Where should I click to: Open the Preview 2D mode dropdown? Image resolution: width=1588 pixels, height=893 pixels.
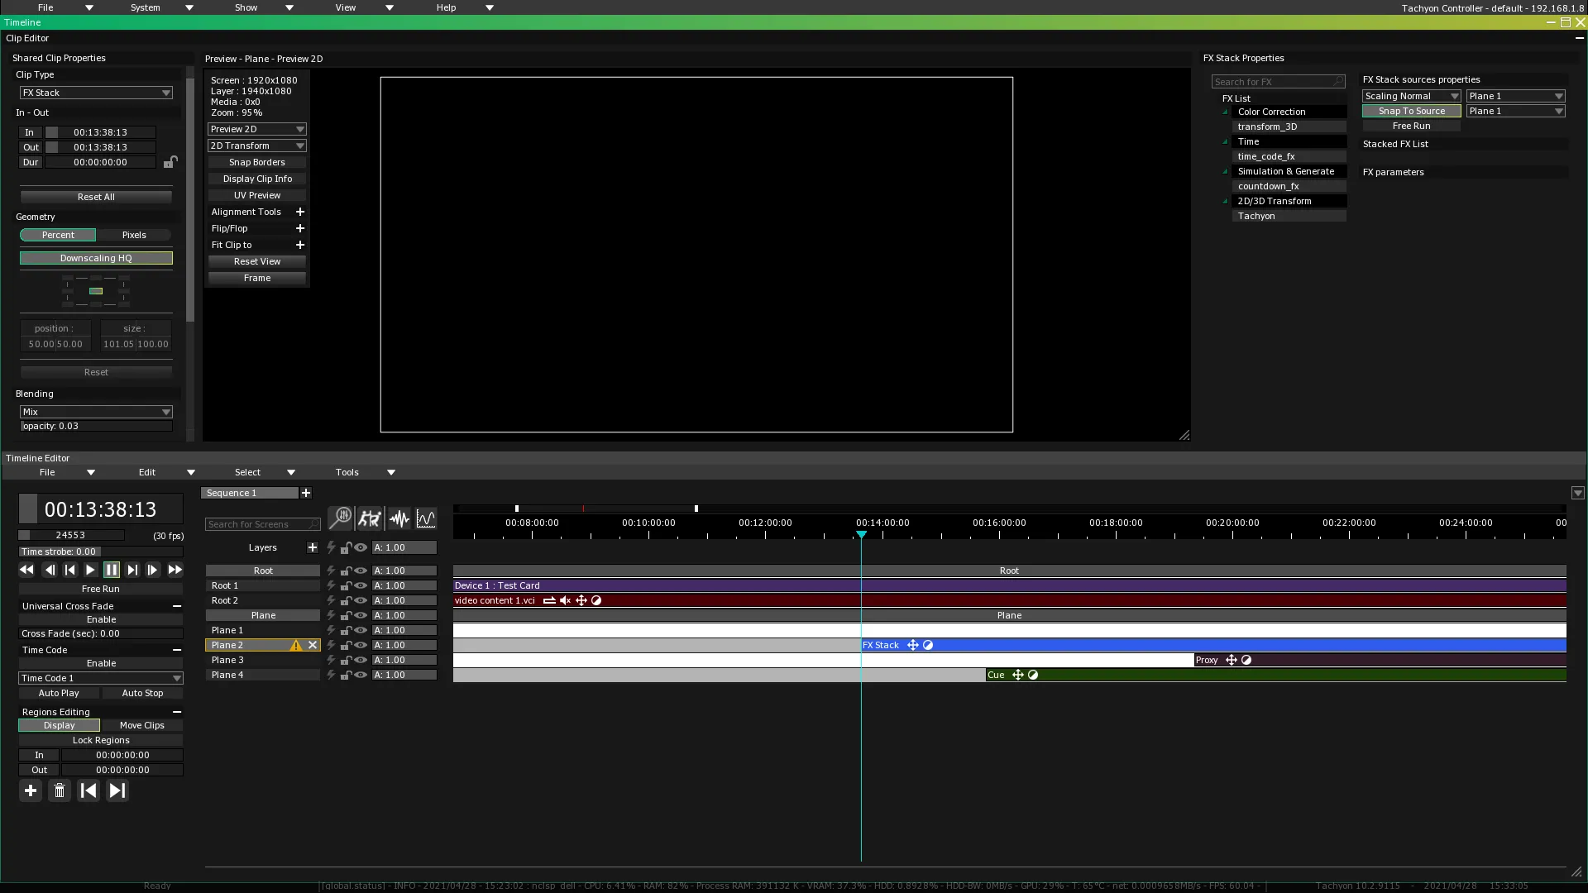point(257,129)
